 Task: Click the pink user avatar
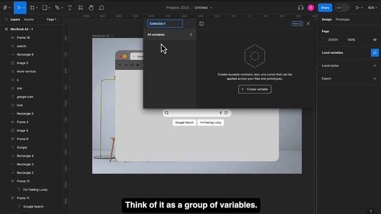pyautogui.click(x=311, y=8)
